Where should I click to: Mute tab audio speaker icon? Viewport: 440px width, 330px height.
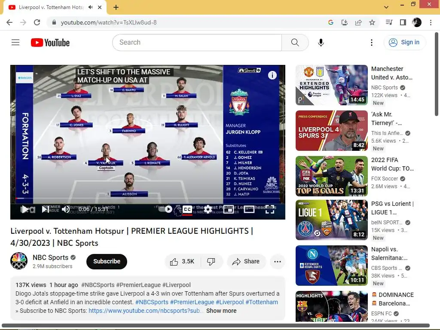click(90, 7)
